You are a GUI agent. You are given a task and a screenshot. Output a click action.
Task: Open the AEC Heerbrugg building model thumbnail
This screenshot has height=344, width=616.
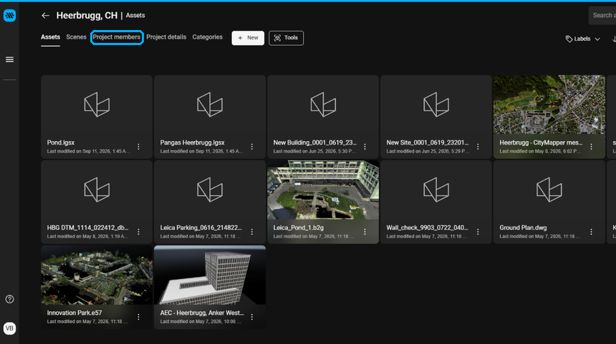pyautogui.click(x=210, y=275)
